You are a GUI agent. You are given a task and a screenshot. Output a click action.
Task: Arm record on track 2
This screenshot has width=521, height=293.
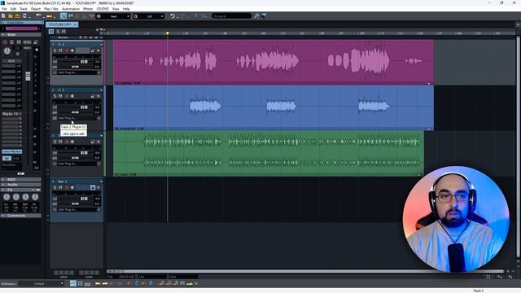point(67,96)
